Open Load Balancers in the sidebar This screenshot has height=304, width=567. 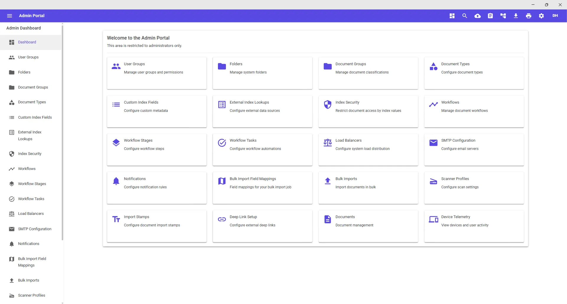point(31,214)
